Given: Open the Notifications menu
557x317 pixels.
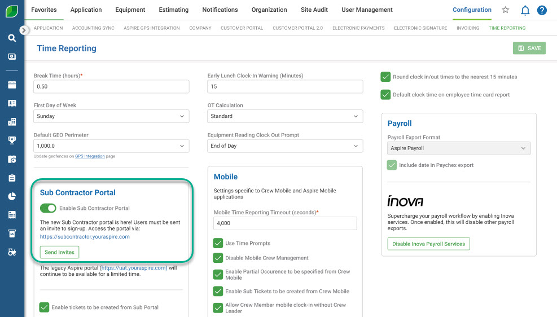Looking at the screenshot, I should [220, 10].
